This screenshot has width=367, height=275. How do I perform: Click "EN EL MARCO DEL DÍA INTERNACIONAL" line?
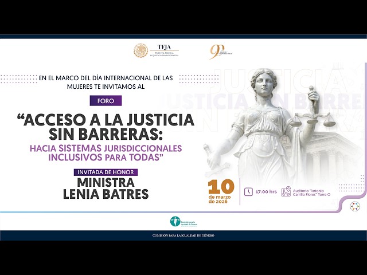point(106,78)
